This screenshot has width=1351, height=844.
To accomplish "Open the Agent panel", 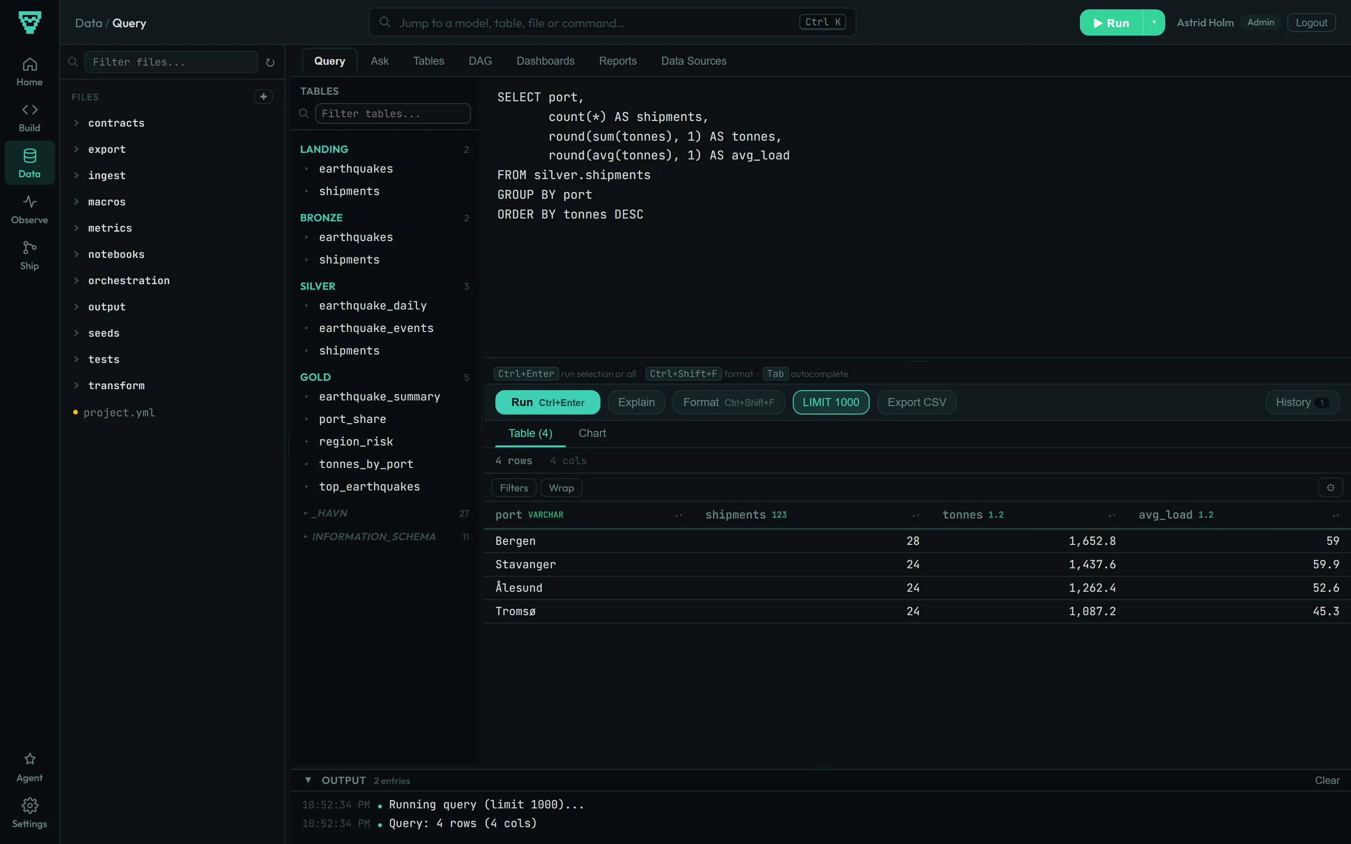I will [x=30, y=768].
